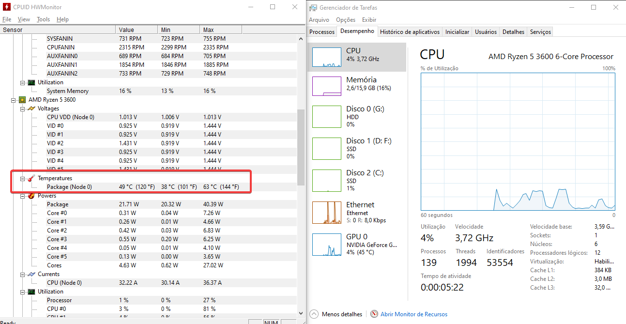Click the Temperatures thermometer icon
The height and width of the screenshot is (324, 626).
[31, 178]
